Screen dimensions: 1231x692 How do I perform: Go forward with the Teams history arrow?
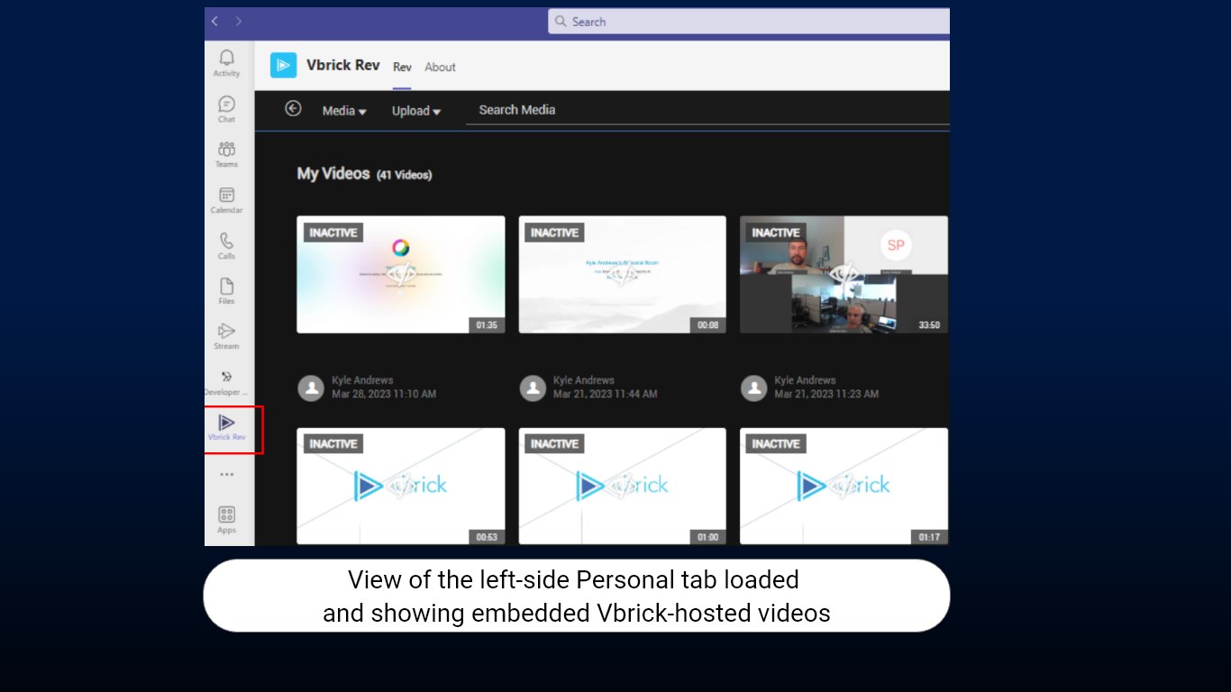[238, 21]
